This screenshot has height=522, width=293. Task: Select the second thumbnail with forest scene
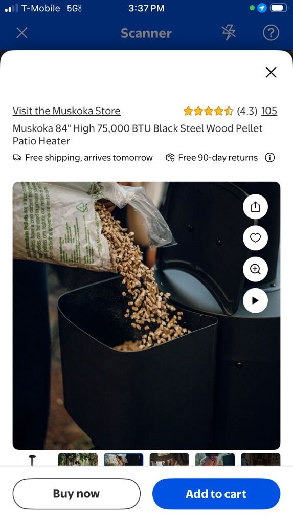(78, 460)
